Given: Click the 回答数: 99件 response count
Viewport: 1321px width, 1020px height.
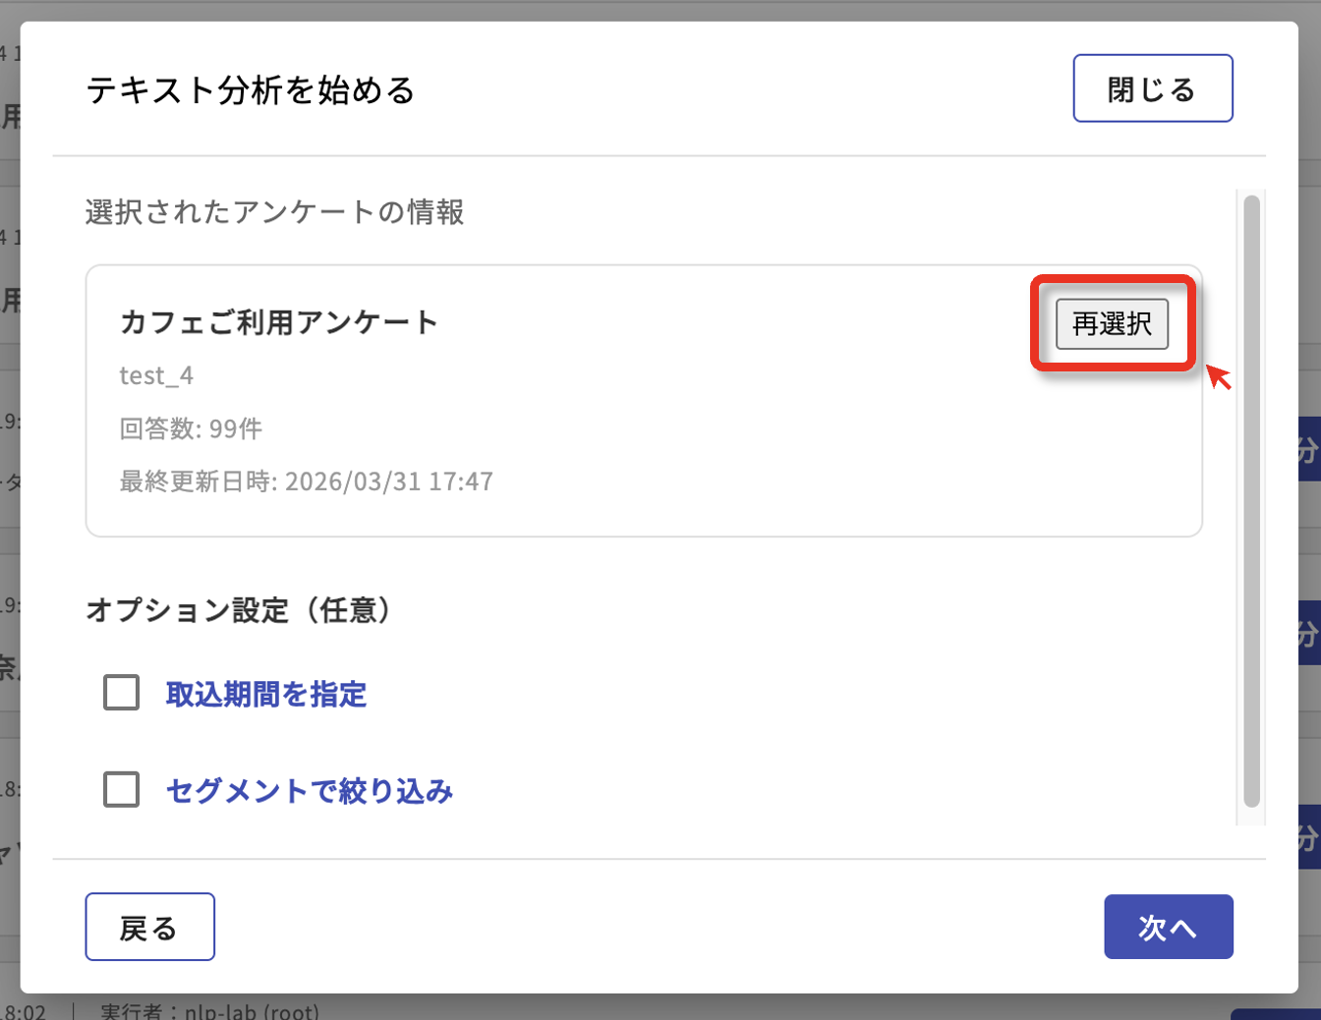Looking at the screenshot, I should [191, 428].
